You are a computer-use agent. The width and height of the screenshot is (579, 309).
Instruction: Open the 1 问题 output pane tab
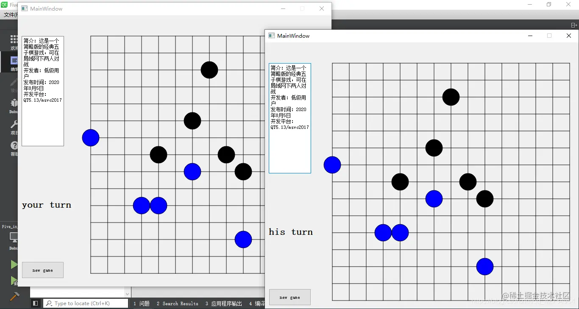(142, 303)
